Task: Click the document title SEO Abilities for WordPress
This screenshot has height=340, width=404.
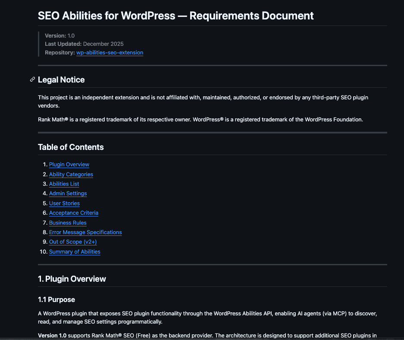Action: click(175, 16)
